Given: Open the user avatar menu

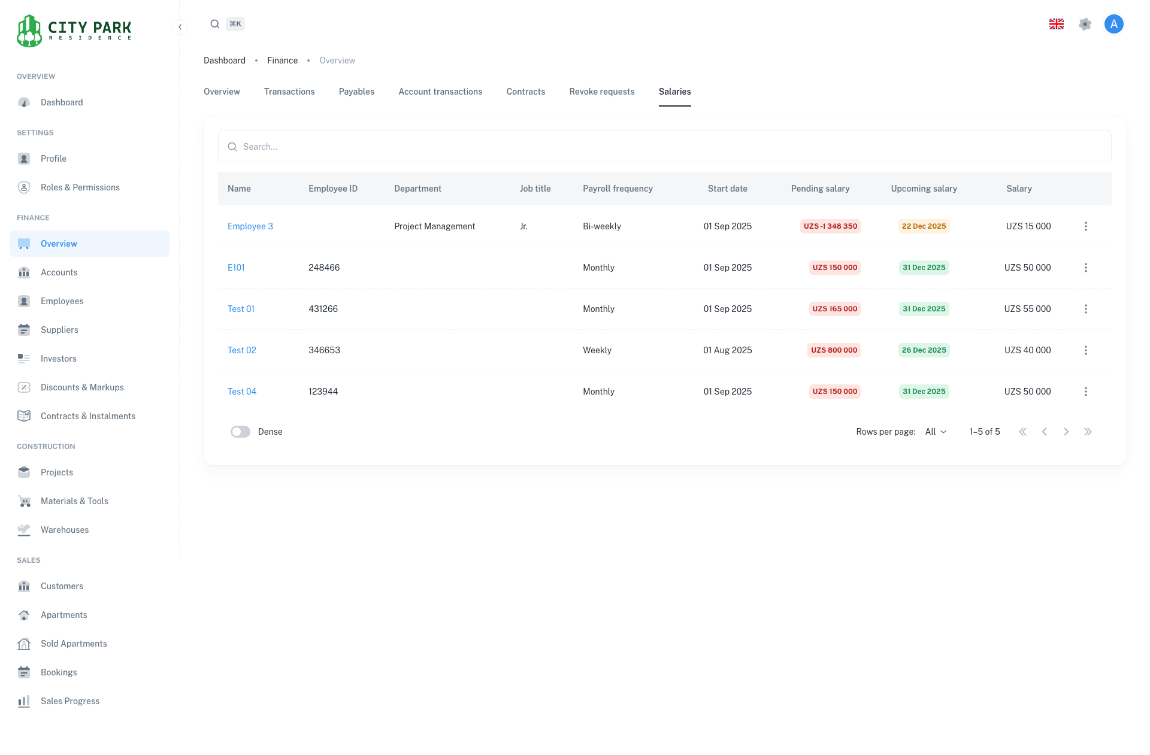Looking at the screenshot, I should coord(1113,24).
